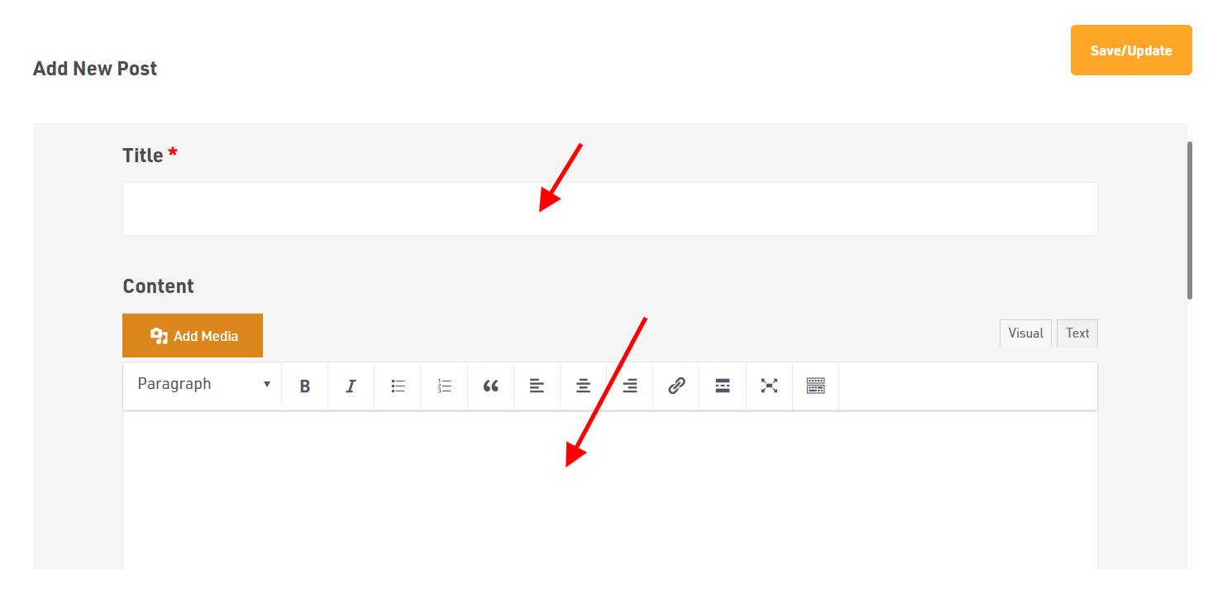The height and width of the screenshot is (609, 1232).
Task: Open the Add Media dialog
Action: 193,336
